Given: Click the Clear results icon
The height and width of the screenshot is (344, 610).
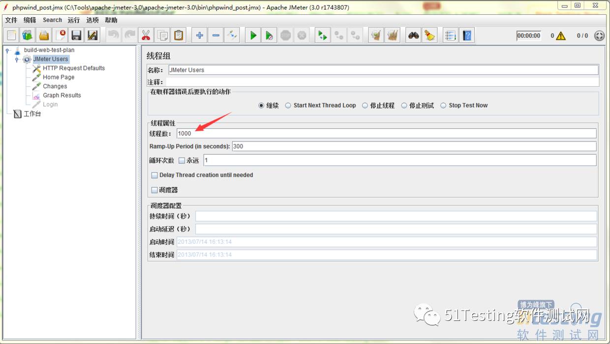Looking at the screenshot, I should (x=376, y=35).
